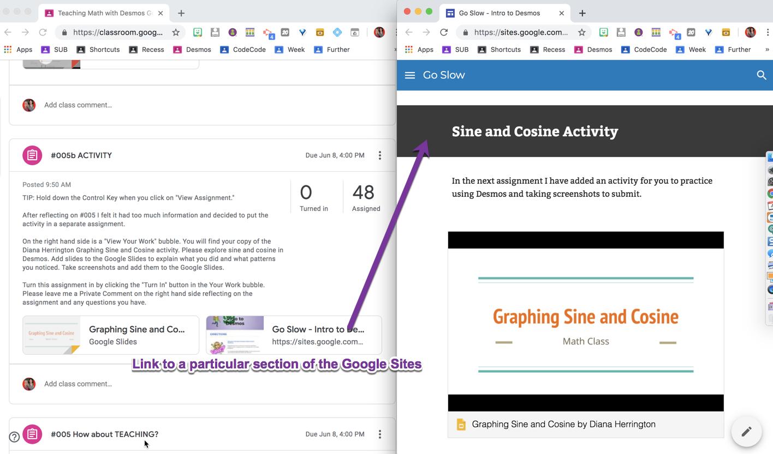Open the Apps shortcut in the Sites window bookmarks bar
The image size is (773, 454).
click(x=419, y=50)
